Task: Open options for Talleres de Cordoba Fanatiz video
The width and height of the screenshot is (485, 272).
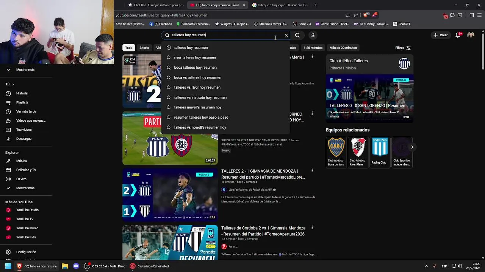Action: coord(312,228)
